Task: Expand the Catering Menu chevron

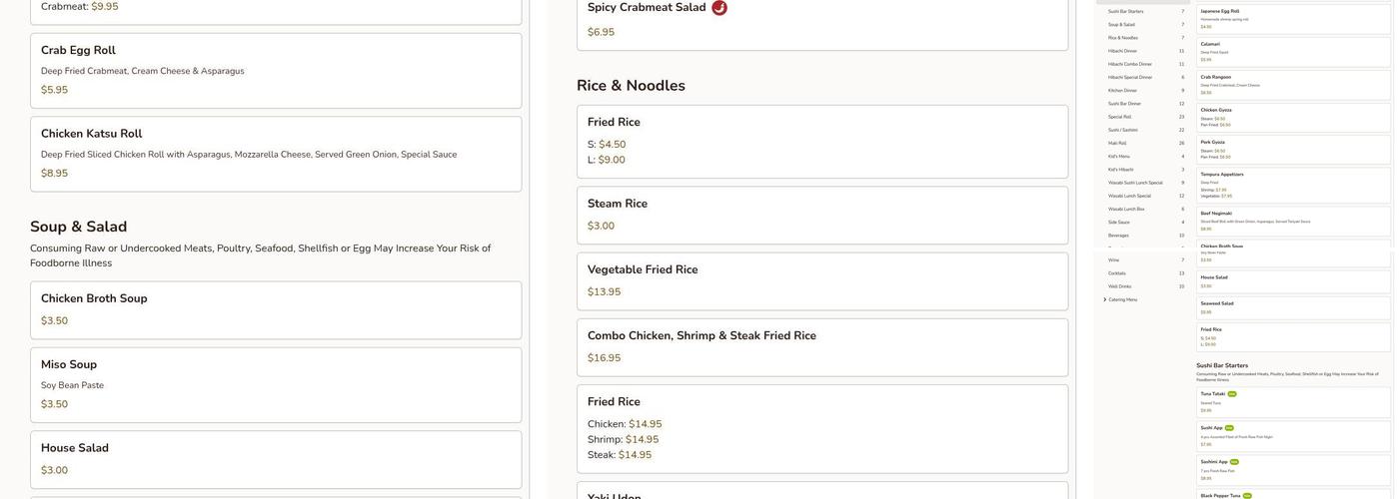Action: point(1105,299)
